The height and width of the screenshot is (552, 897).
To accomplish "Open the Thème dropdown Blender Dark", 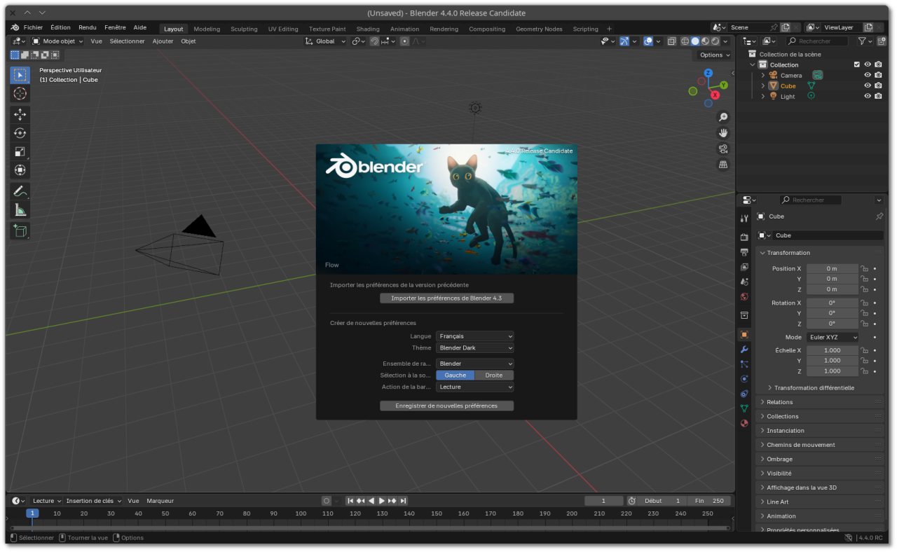I will (474, 347).
